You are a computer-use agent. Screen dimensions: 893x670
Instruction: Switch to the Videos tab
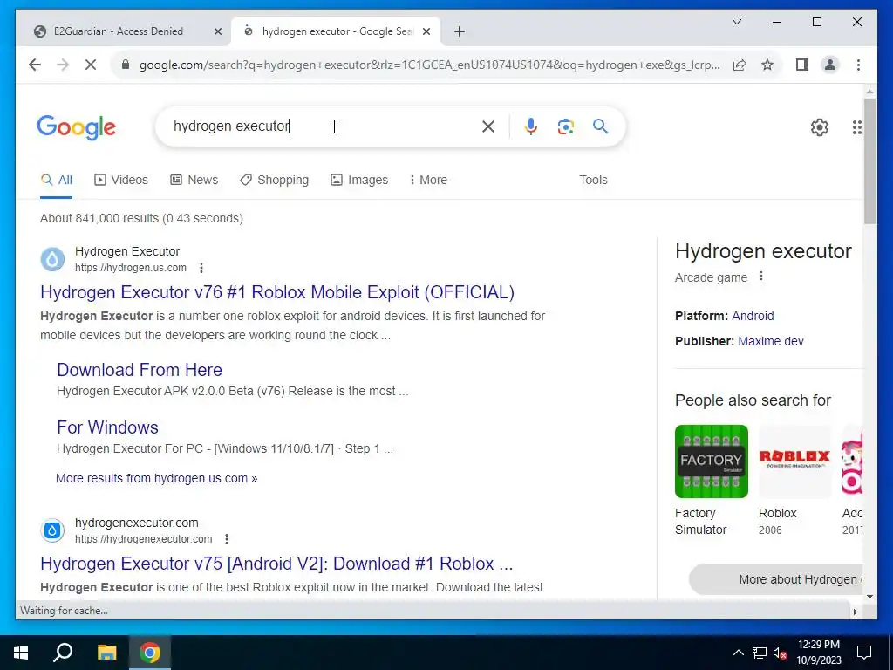pos(120,180)
